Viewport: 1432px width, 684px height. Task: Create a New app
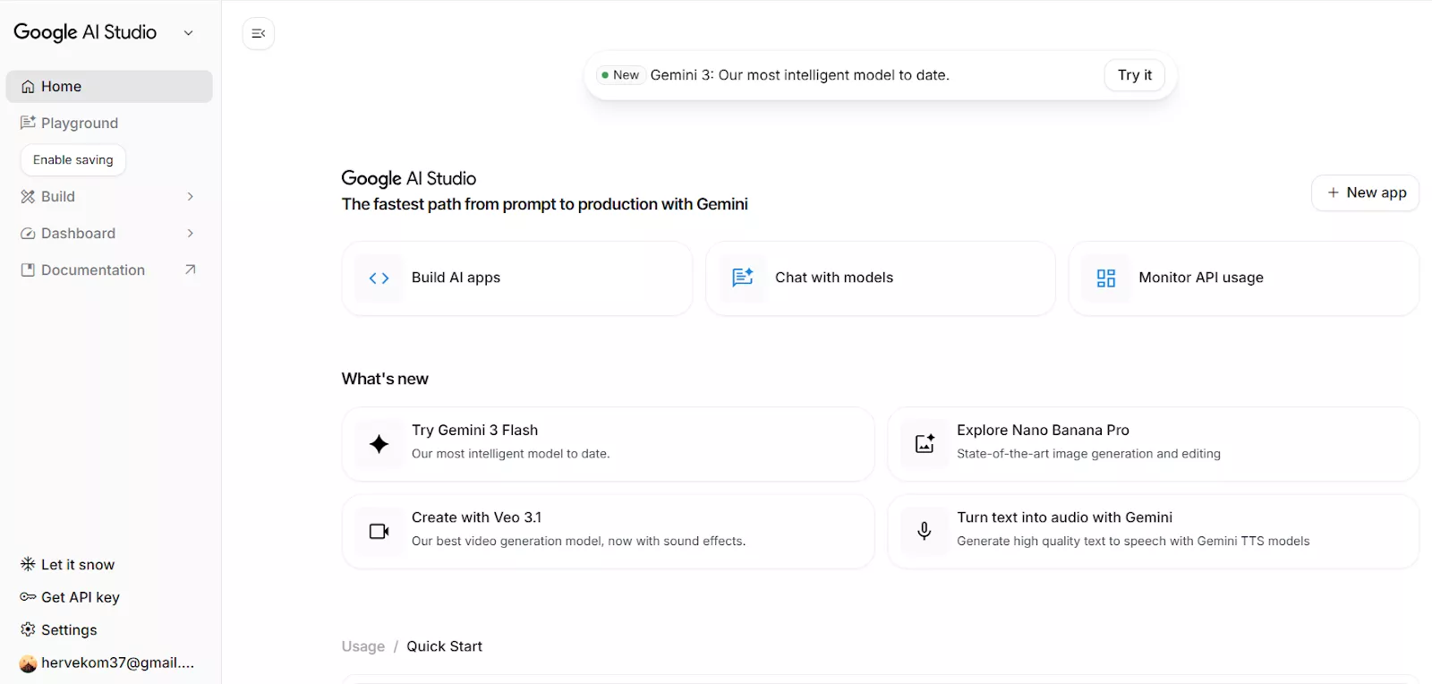[x=1365, y=193]
